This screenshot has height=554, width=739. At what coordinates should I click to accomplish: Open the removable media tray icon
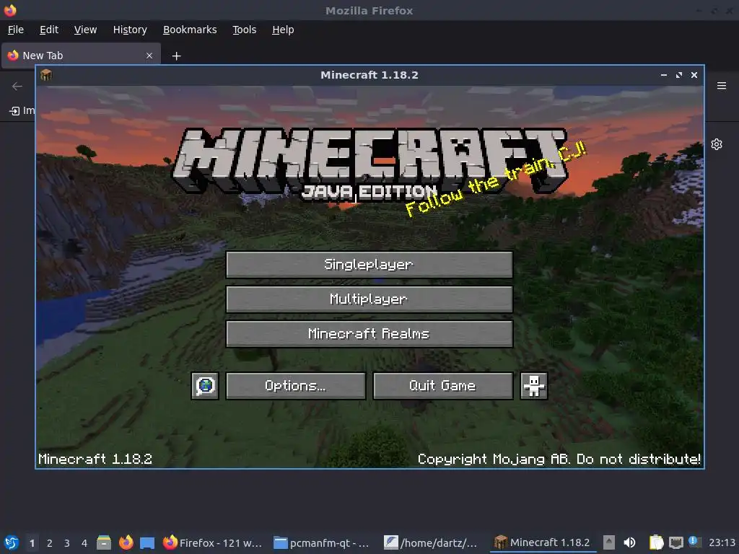(609, 542)
